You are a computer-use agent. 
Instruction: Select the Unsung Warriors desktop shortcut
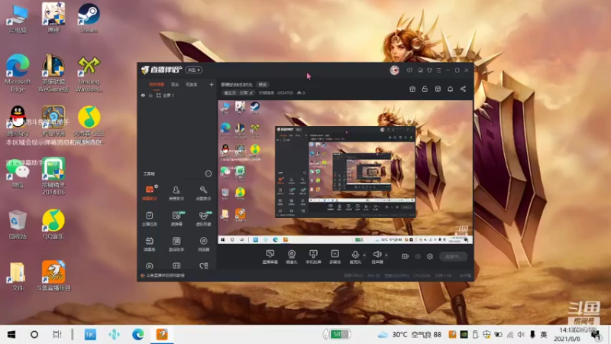point(89,73)
